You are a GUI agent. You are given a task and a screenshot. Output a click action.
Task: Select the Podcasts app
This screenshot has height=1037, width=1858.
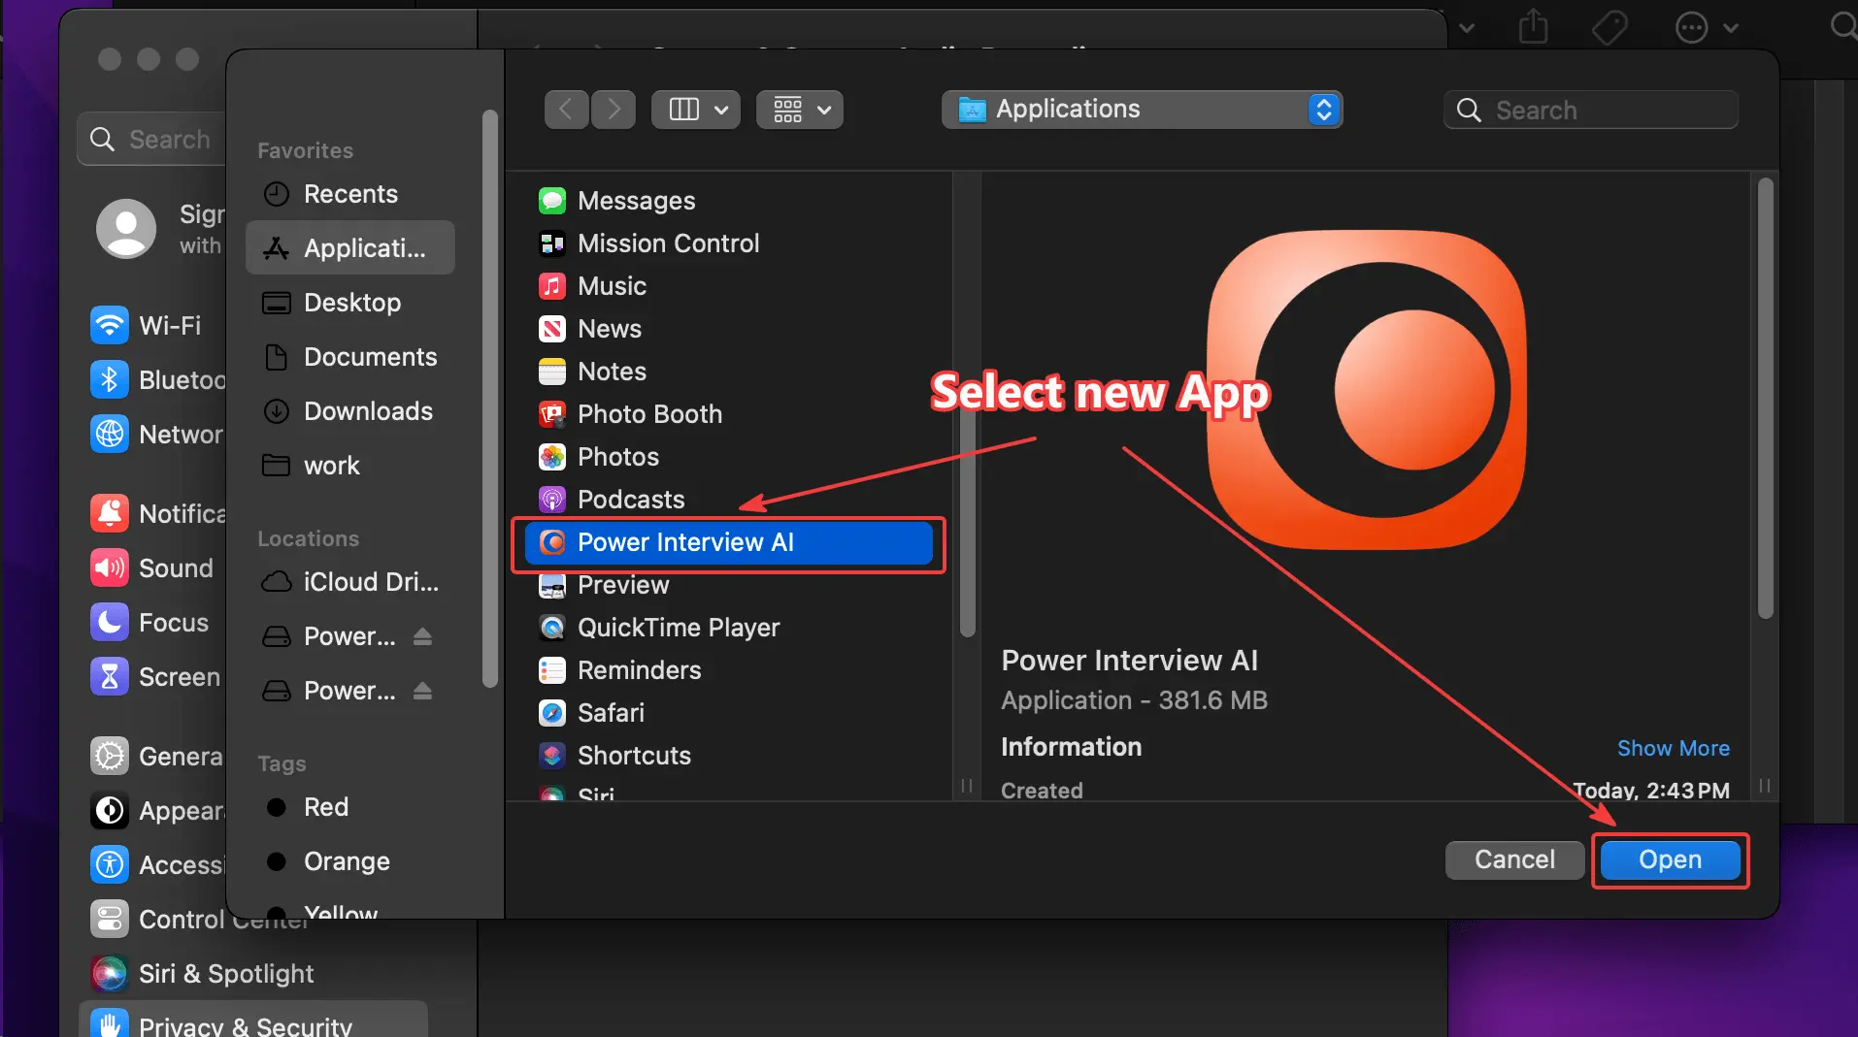coord(728,500)
